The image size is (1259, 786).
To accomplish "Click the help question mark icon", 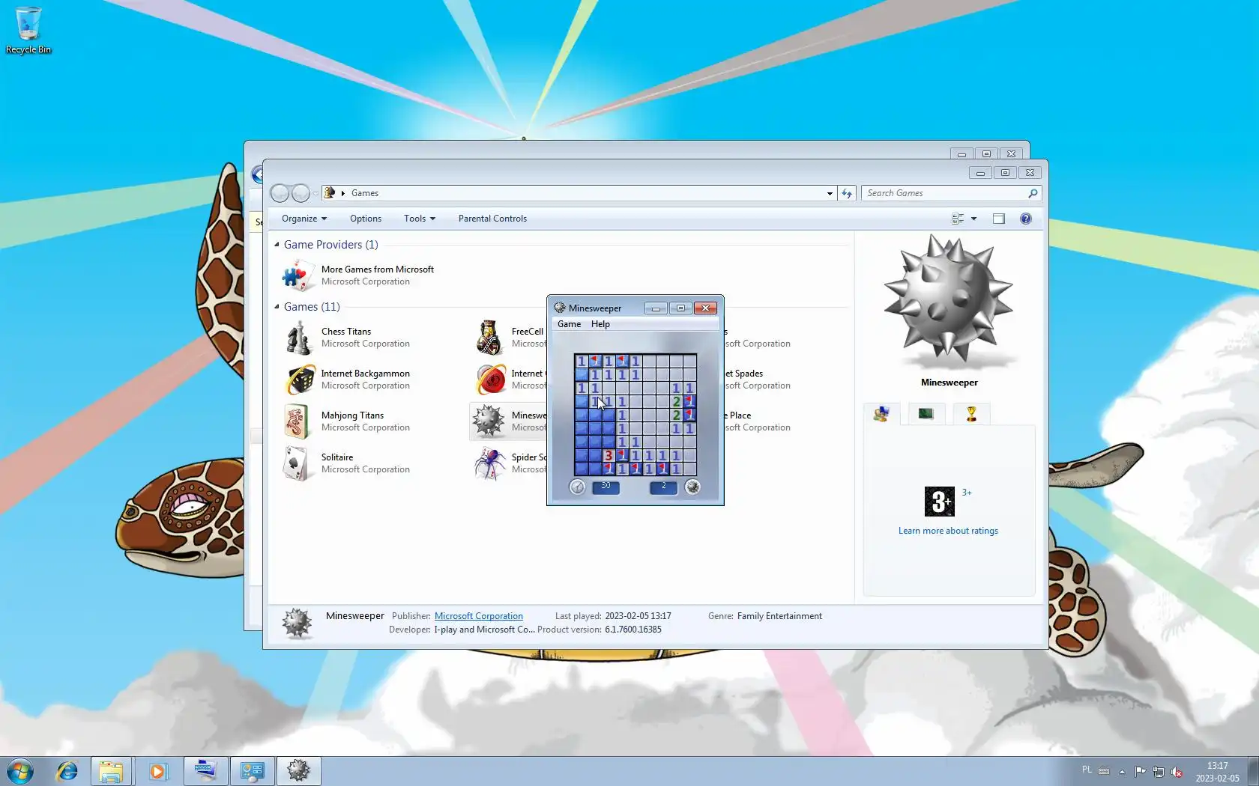I will (x=1026, y=219).
